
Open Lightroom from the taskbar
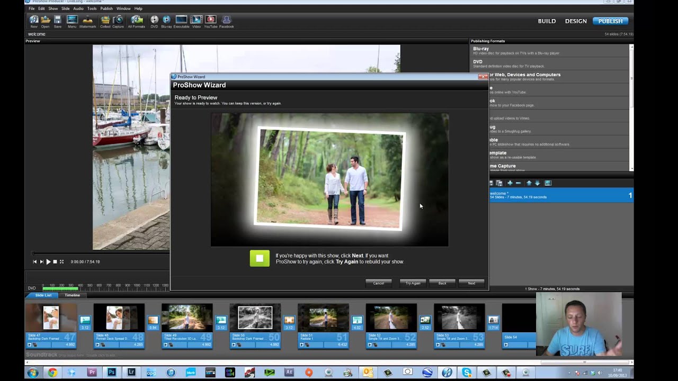click(131, 373)
